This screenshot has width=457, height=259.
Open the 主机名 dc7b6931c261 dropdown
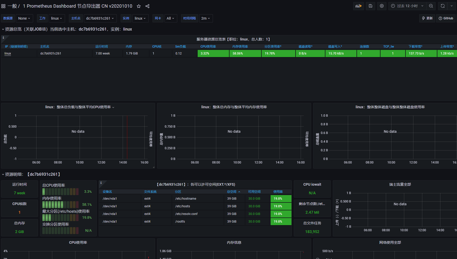(x=100, y=18)
